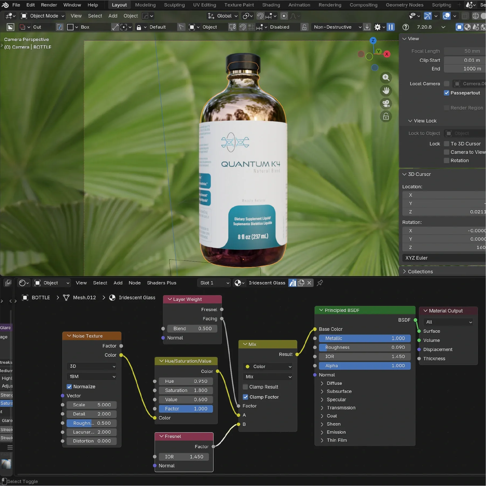Click the lock camera to view icon
Image resolution: width=486 pixels, height=486 pixels.
pyautogui.click(x=386, y=117)
